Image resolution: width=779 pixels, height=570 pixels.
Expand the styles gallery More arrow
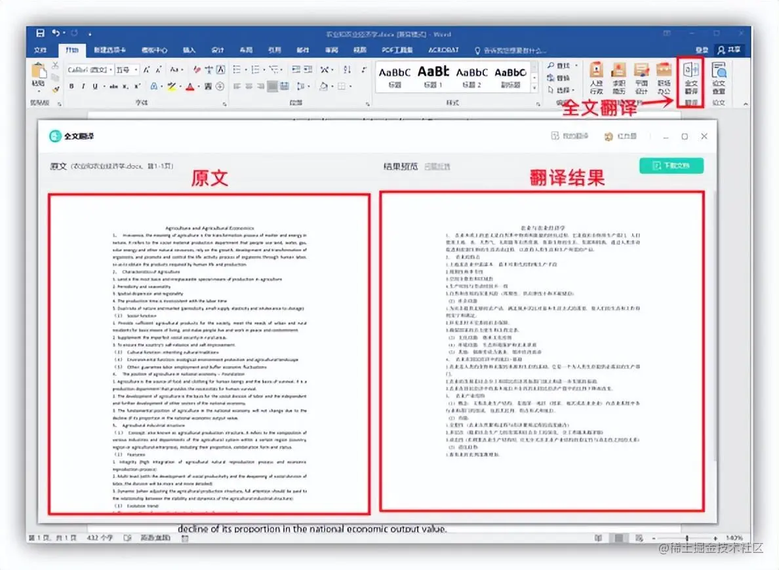(534, 88)
